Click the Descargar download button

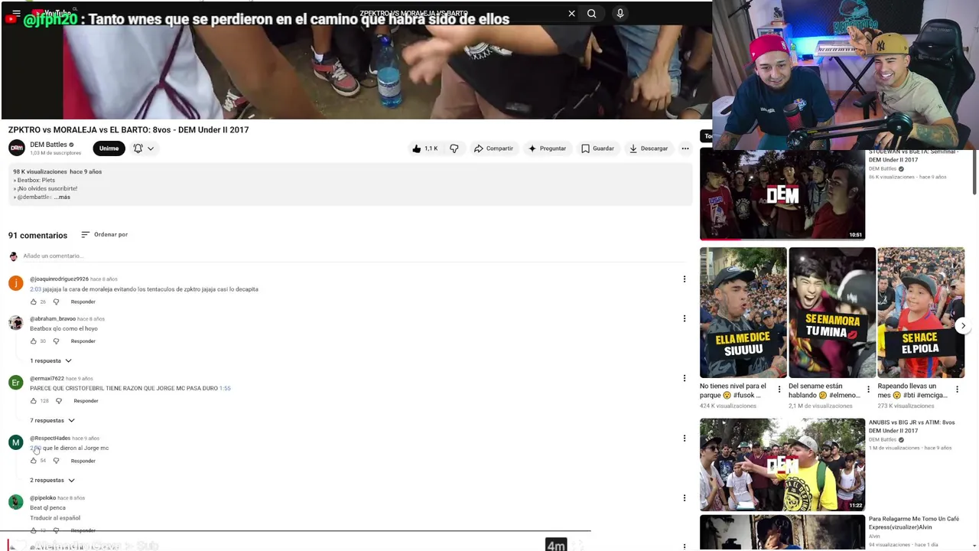pos(649,148)
